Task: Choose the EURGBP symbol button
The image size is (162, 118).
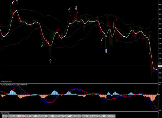Action: [x=27, y=116]
